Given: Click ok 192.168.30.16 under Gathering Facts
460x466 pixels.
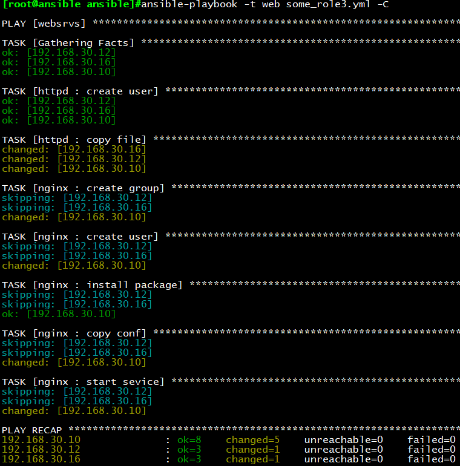Looking at the screenshot, I should point(59,62).
